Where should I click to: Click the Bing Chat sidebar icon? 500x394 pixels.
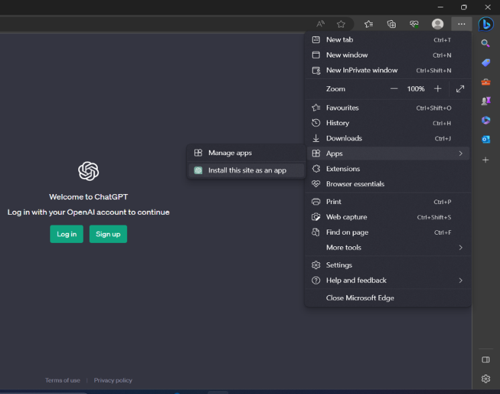486,24
